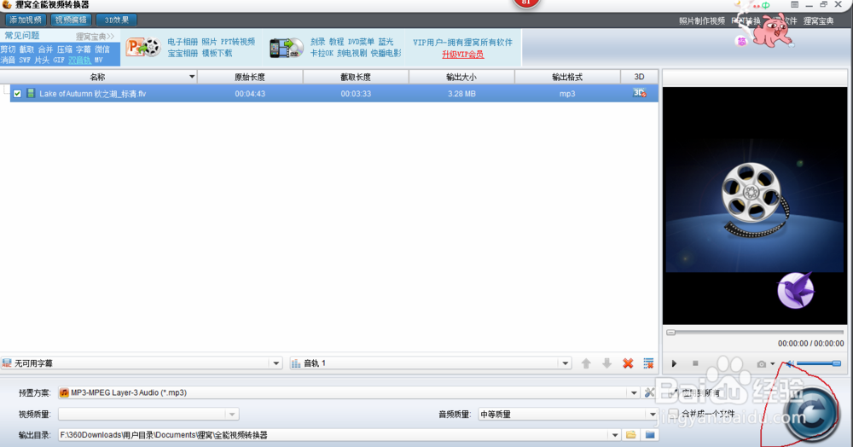Image resolution: width=853 pixels, height=447 pixels.
Task: Click the 00:03:33 trimmed length cell
Action: 356,94
